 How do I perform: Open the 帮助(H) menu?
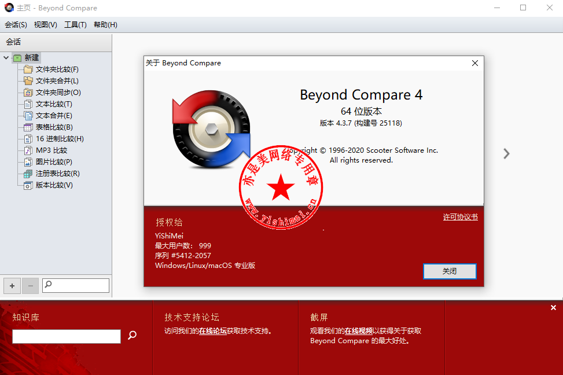(x=105, y=25)
